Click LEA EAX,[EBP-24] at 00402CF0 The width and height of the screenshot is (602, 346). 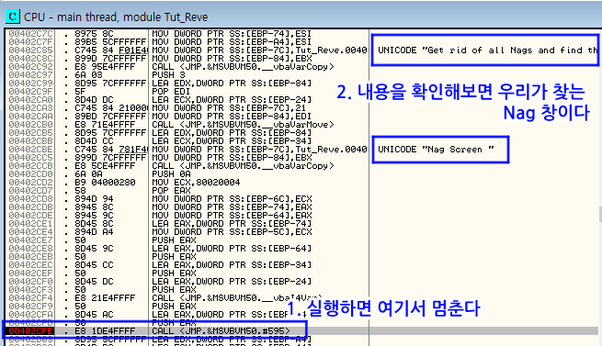pyautogui.click(x=232, y=281)
